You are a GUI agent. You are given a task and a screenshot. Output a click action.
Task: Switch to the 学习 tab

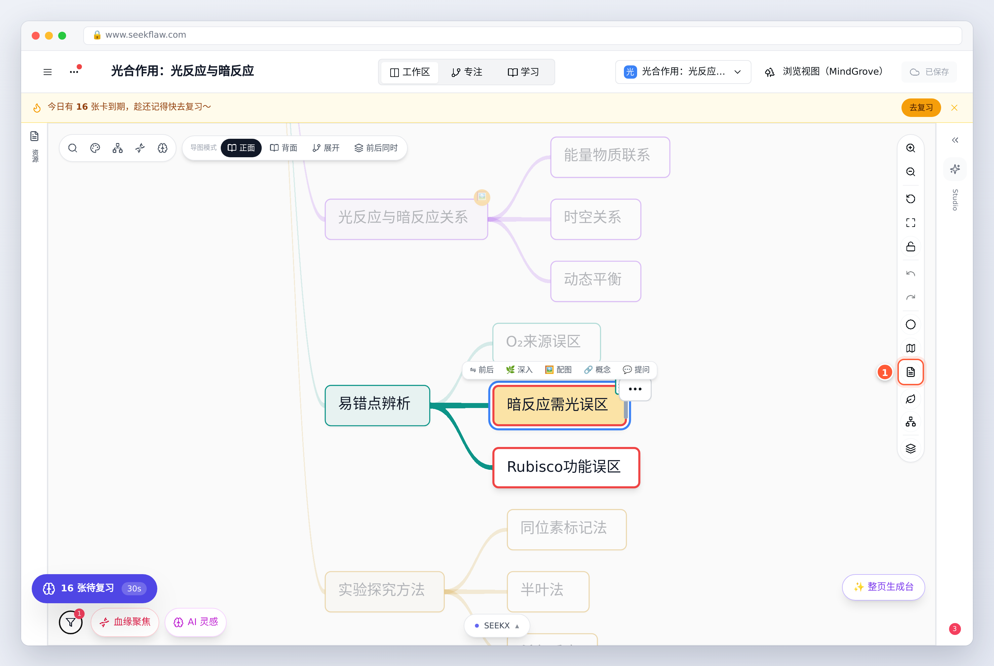[x=523, y=72]
